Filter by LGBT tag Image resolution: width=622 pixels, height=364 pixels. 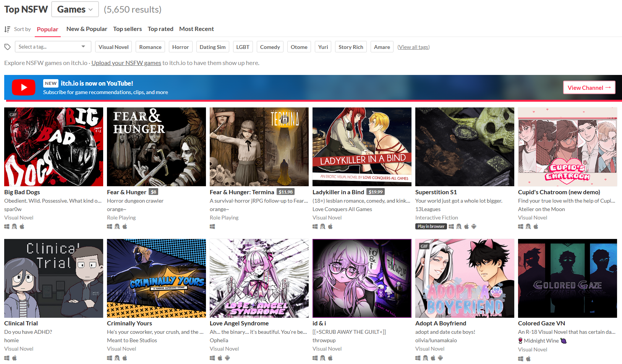(243, 47)
